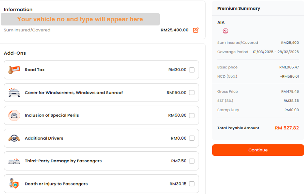
Task: Click the Road Tax add-on label
Action: tap(35, 70)
